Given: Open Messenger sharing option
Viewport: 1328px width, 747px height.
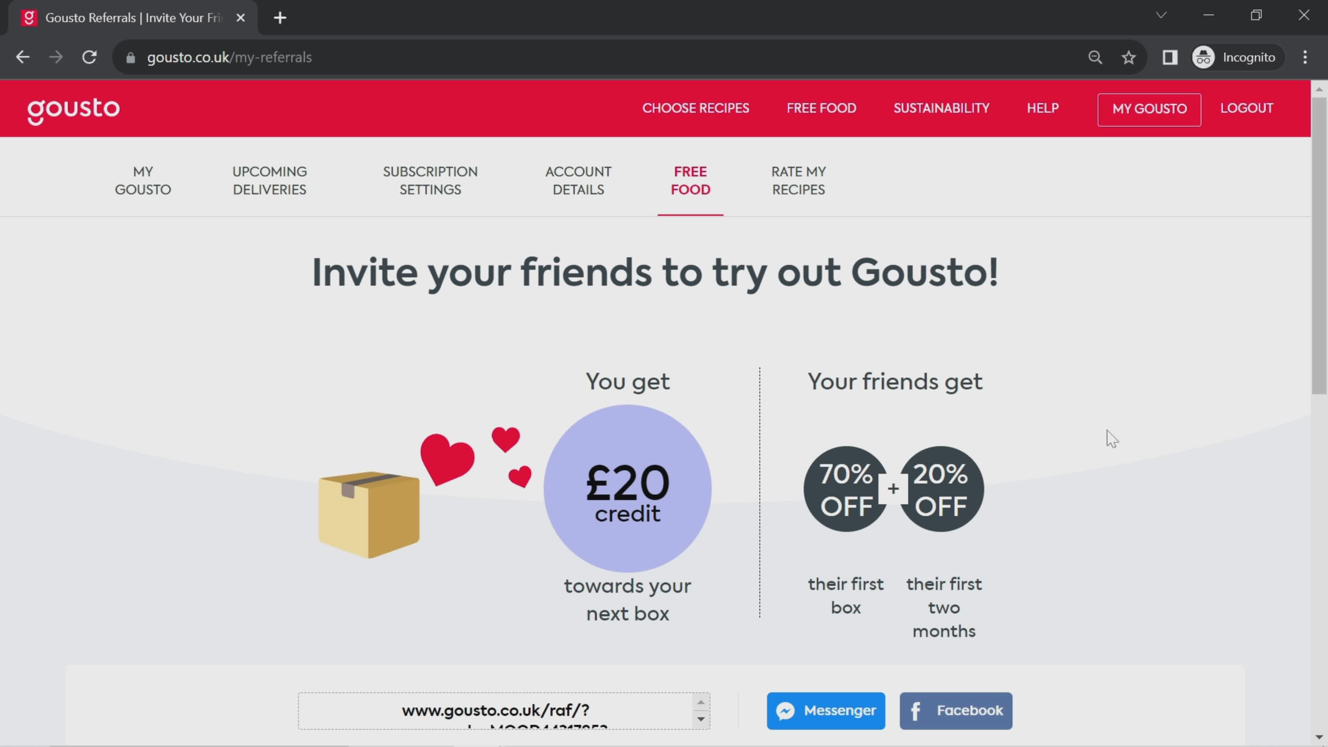Looking at the screenshot, I should 826,711.
